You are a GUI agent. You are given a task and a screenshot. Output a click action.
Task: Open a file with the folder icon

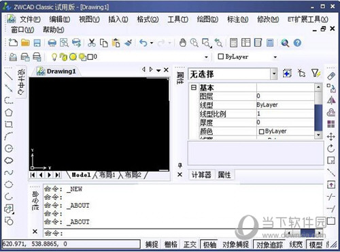pyautogui.click(x=25, y=43)
